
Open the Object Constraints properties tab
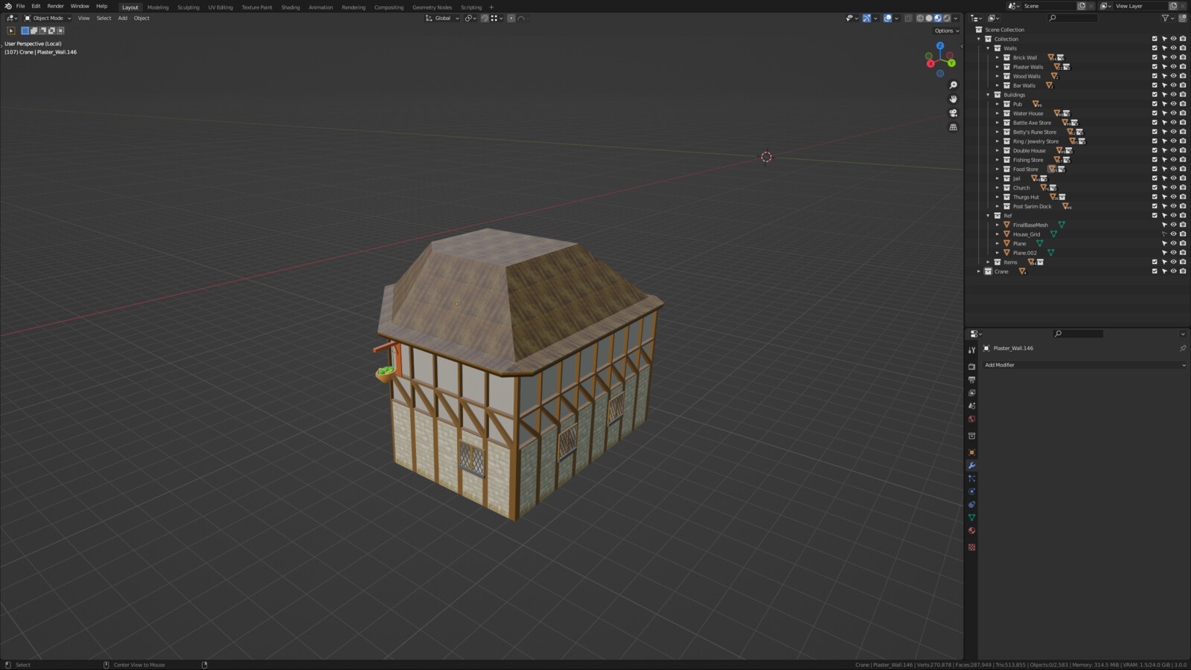(971, 504)
